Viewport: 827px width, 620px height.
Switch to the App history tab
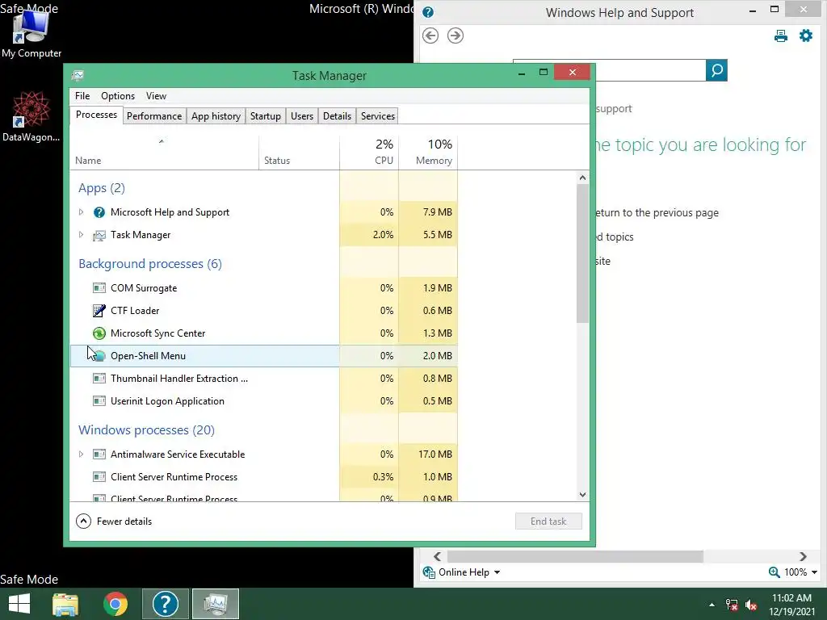click(x=216, y=116)
